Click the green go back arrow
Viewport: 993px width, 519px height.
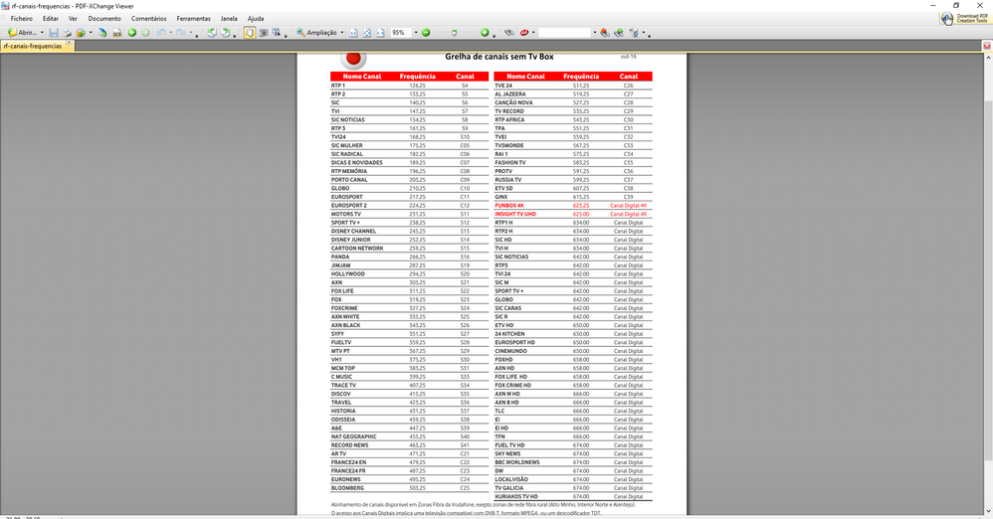coord(131,33)
